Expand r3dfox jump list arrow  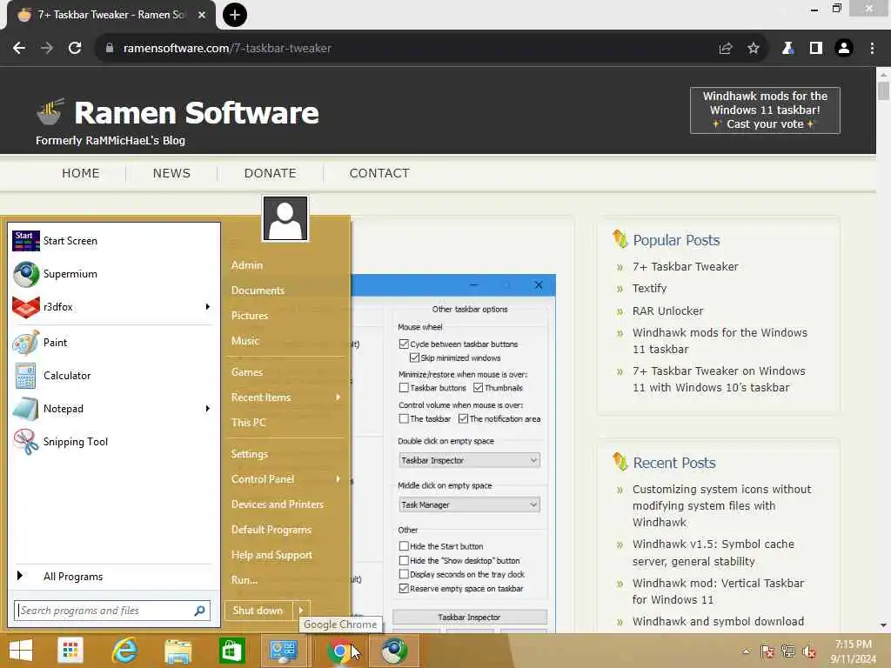pyautogui.click(x=208, y=307)
